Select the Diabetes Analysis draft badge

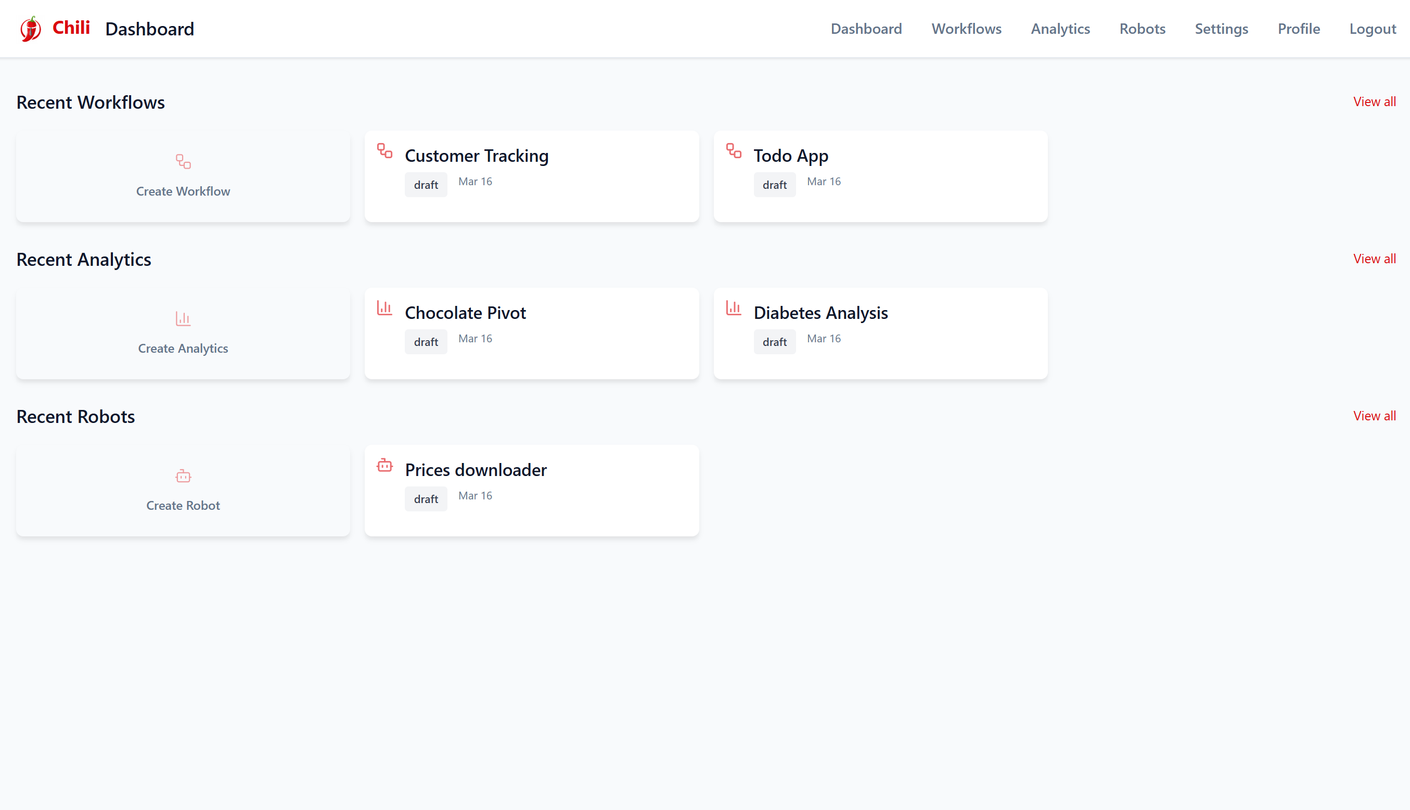click(774, 342)
